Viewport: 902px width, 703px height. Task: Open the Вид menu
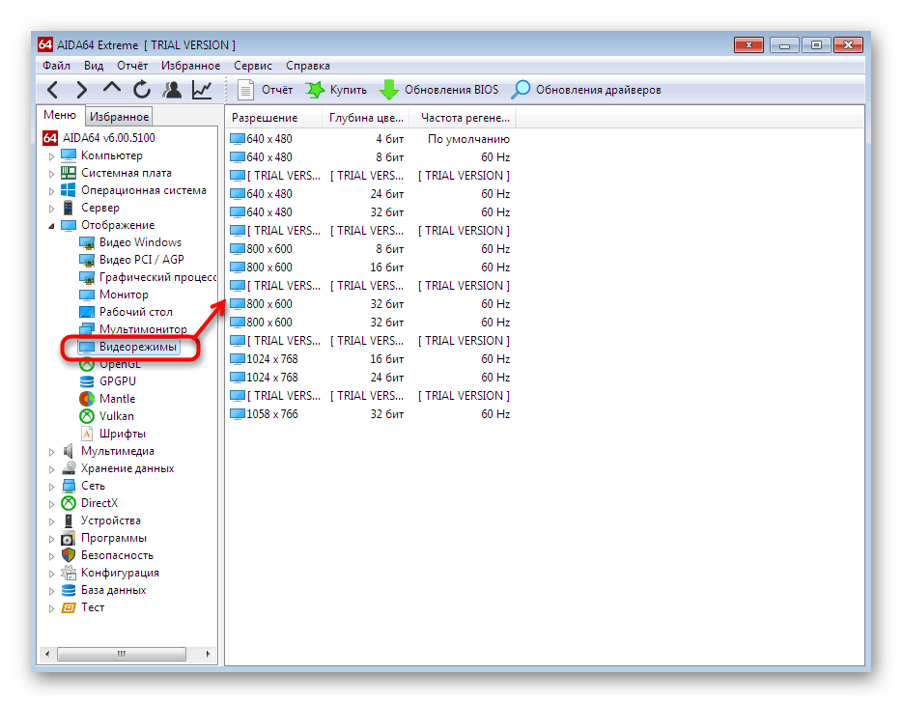click(x=94, y=66)
